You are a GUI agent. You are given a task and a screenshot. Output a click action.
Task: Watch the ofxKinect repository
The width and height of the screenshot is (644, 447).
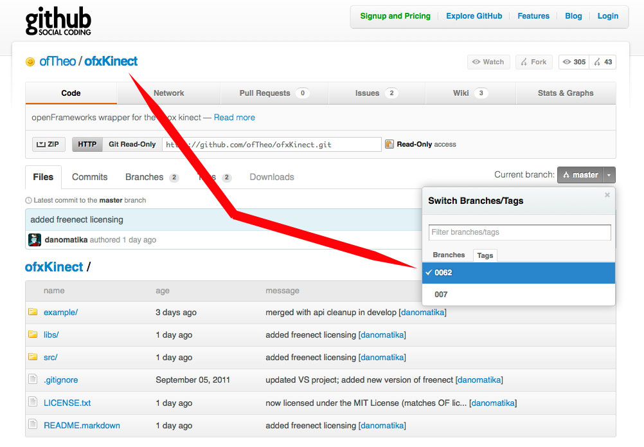(x=488, y=62)
